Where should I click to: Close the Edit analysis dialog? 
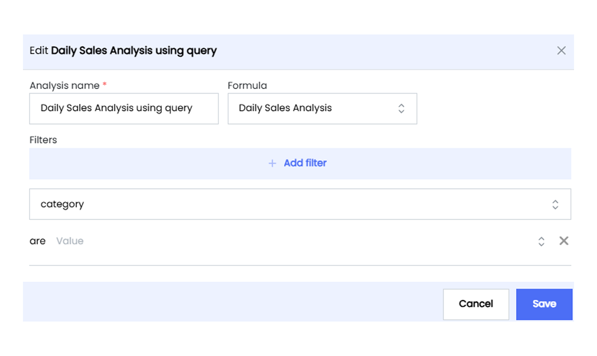click(x=561, y=51)
